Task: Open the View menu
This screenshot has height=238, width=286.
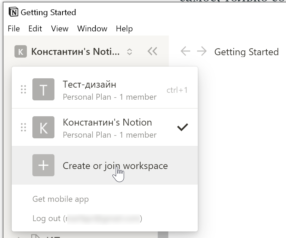Action: tap(60, 29)
